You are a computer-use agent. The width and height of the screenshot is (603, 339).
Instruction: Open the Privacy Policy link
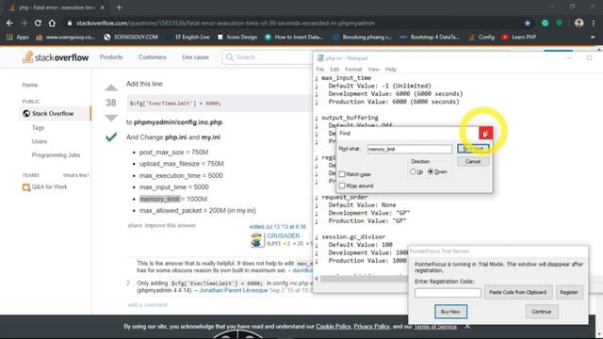pos(371,327)
